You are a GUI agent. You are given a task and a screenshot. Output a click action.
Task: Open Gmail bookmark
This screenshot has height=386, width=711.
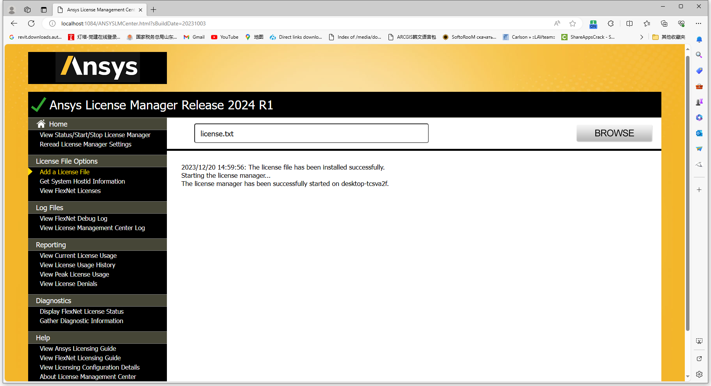[194, 37]
